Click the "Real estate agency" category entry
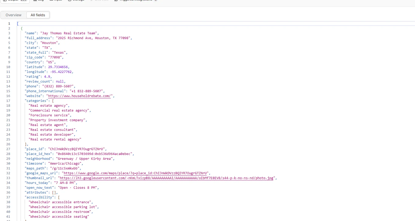The width and height of the screenshot is (415, 221). [49, 106]
